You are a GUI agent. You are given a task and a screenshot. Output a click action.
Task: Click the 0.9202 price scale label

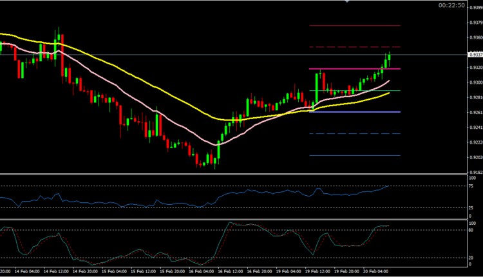point(474,157)
